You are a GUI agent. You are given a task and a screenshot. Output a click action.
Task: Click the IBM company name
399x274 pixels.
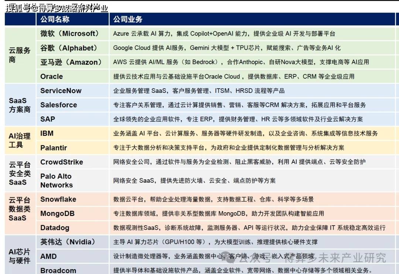pos(47,133)
